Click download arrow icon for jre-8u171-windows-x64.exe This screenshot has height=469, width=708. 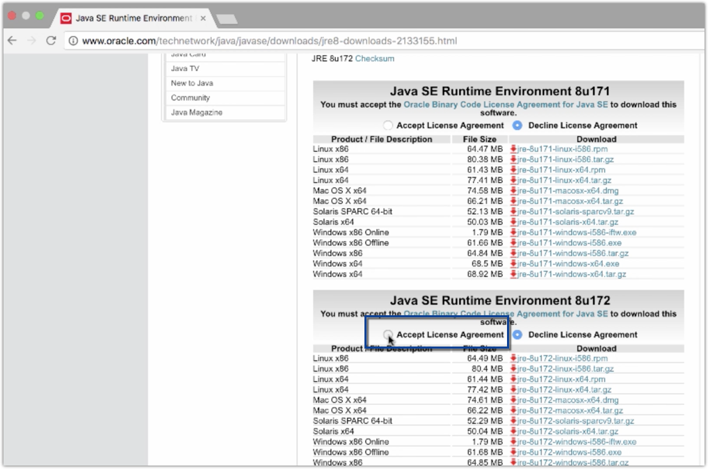(x=513, y=264)
